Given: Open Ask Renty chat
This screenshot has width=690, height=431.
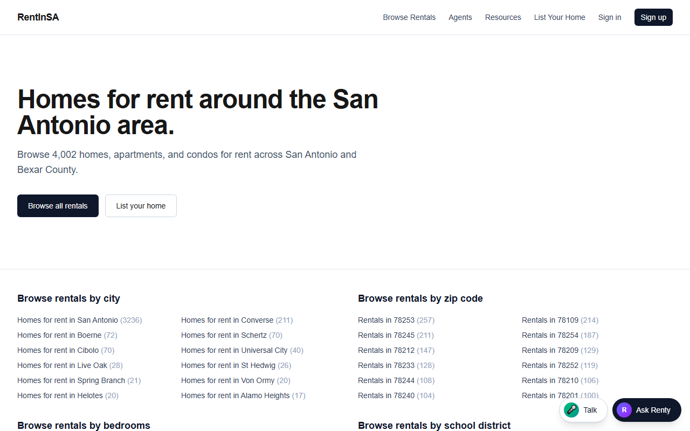Looking at the screenshot, I should 647,410.
